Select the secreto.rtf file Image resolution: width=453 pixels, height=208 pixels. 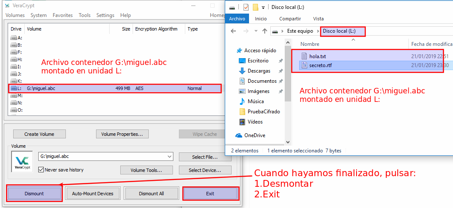320,65
